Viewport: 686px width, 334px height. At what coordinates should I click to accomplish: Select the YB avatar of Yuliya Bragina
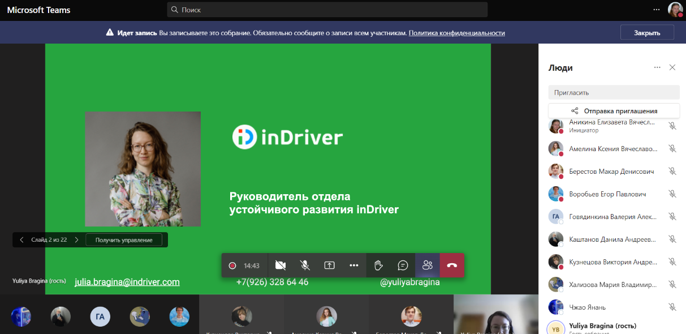click(556, 328)
